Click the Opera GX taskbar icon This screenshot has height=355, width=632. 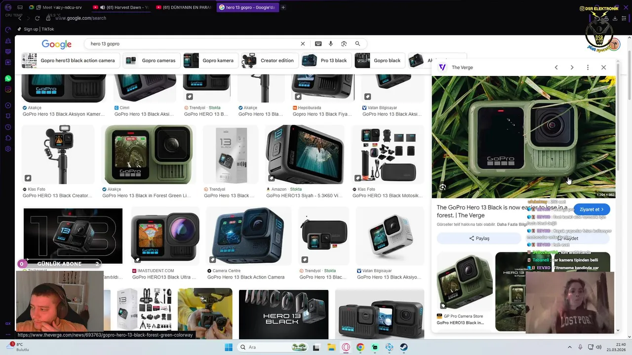point(346,347)
